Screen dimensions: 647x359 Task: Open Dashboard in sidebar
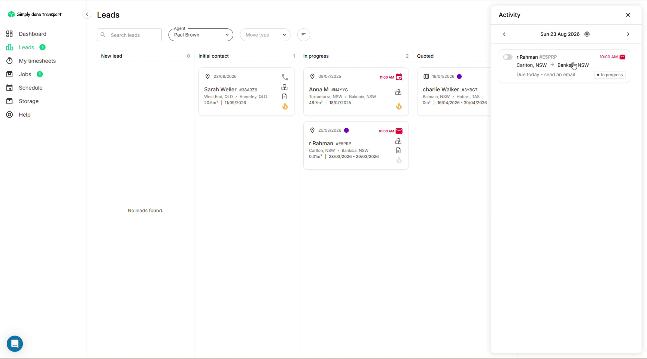pyautogui.click(x=33, y=34)
